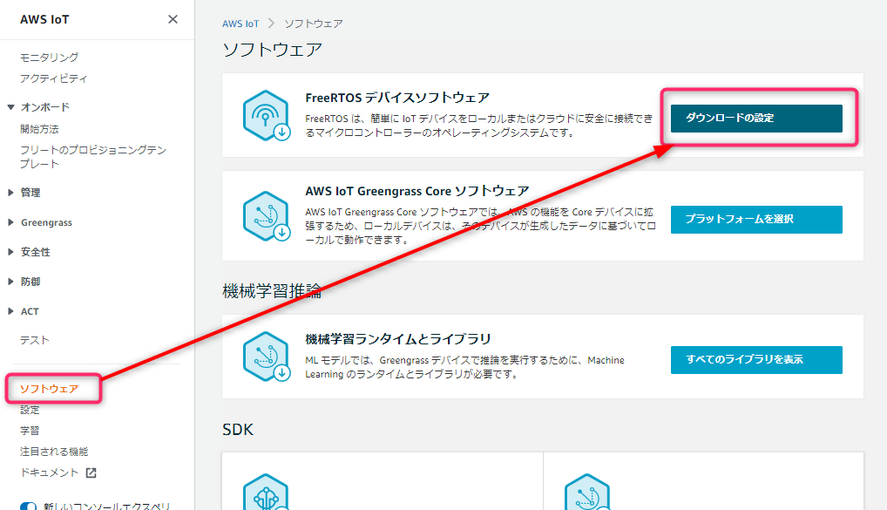Click the AWS IoT breadcrumb link
The height and width of the screenshot is (510, 887).
click(x=240, y=24)
